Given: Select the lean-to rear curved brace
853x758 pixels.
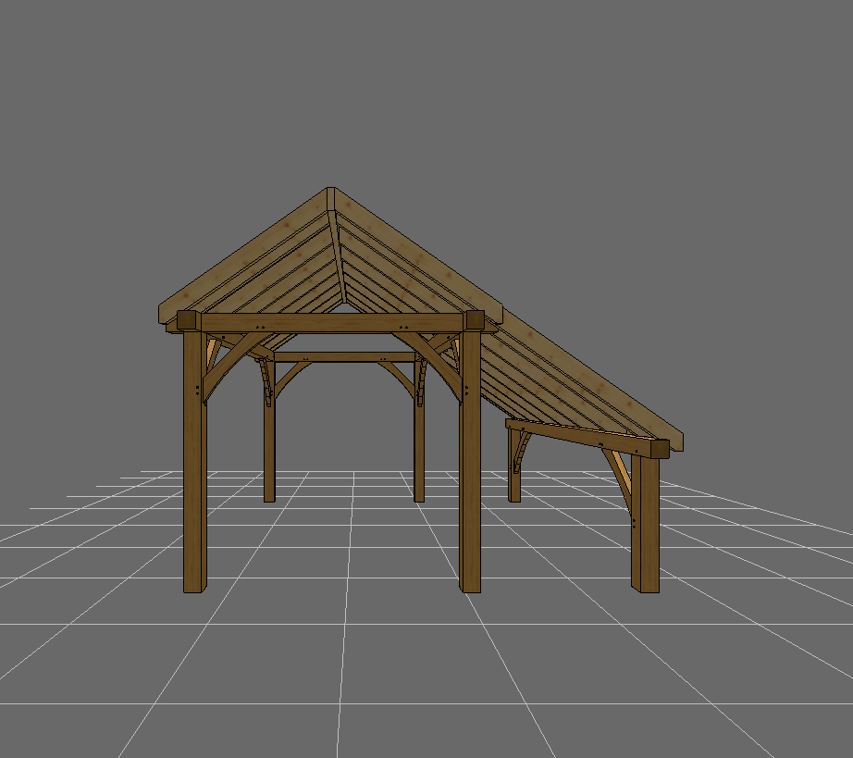Looking at the screenshot, I should [x=525, y=451].
